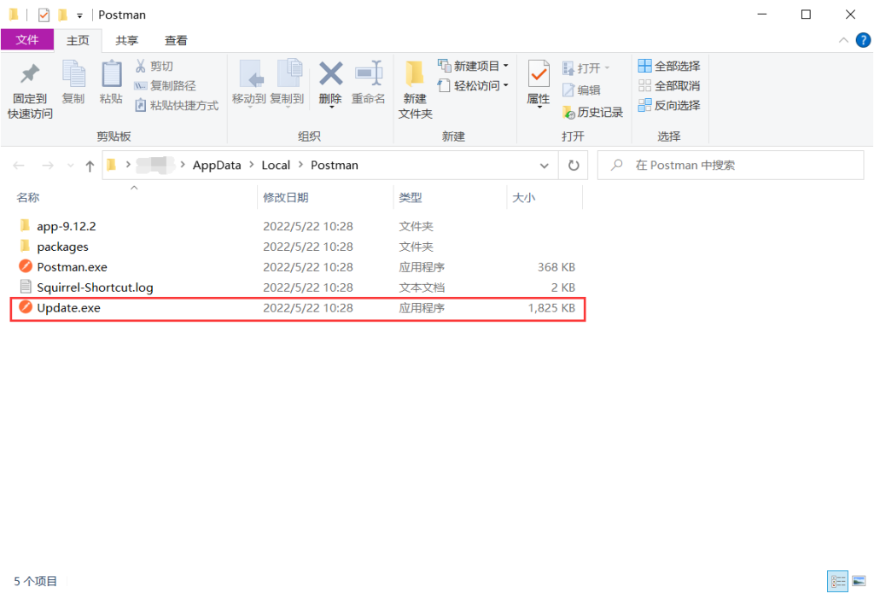Create a New folder (新建文件夹)

pyautogui.click(x=416, y=90)
